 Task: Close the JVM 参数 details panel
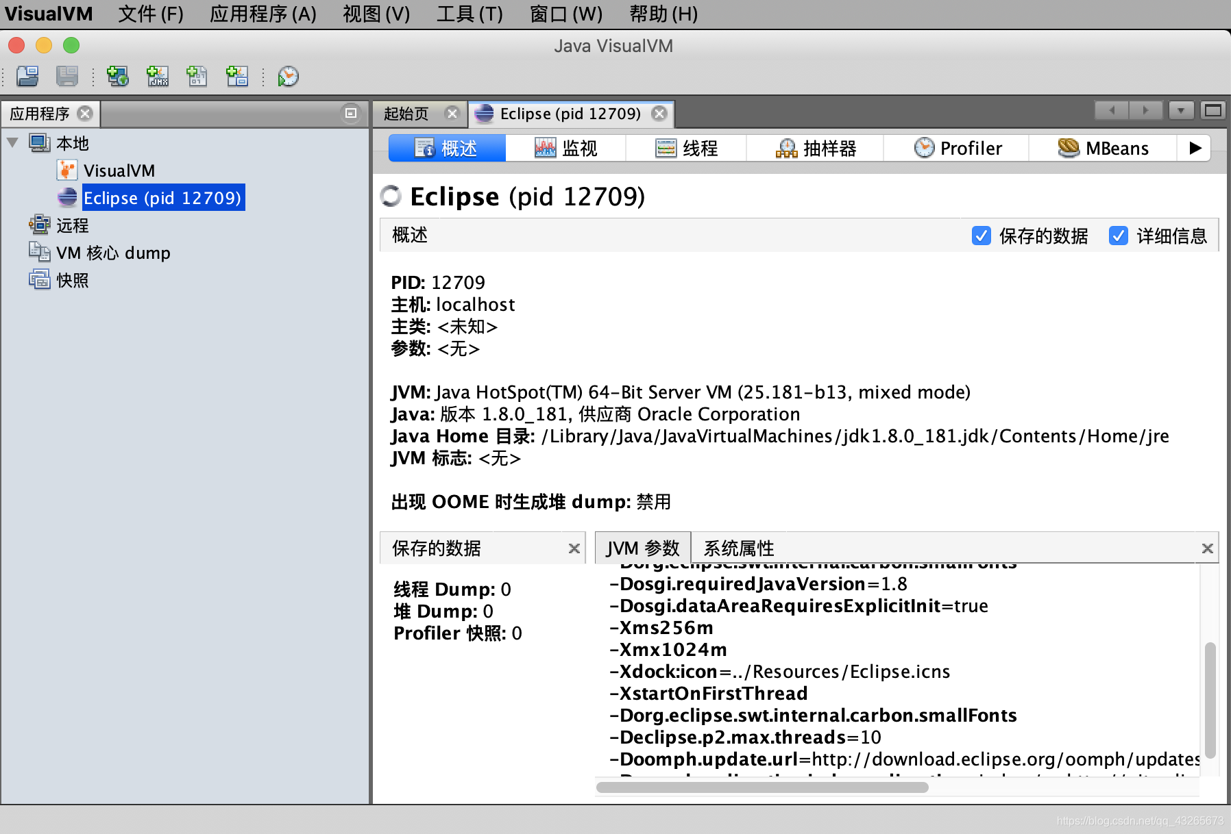tap(1208, 548)
